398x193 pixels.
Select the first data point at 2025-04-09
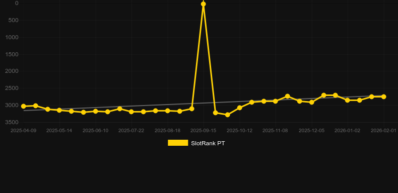point(24,107)
